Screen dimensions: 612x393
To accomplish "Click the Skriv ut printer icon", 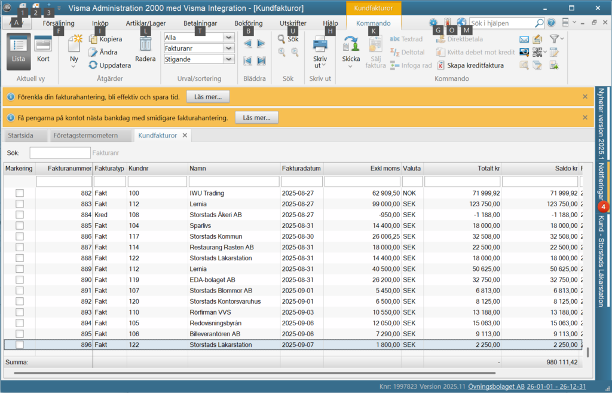I will [320, 44].
